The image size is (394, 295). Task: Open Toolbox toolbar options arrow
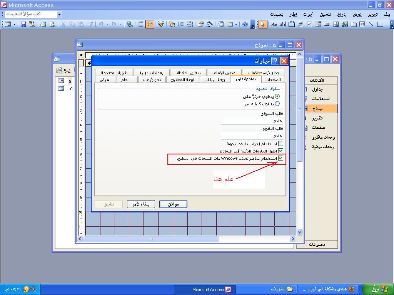391,25
